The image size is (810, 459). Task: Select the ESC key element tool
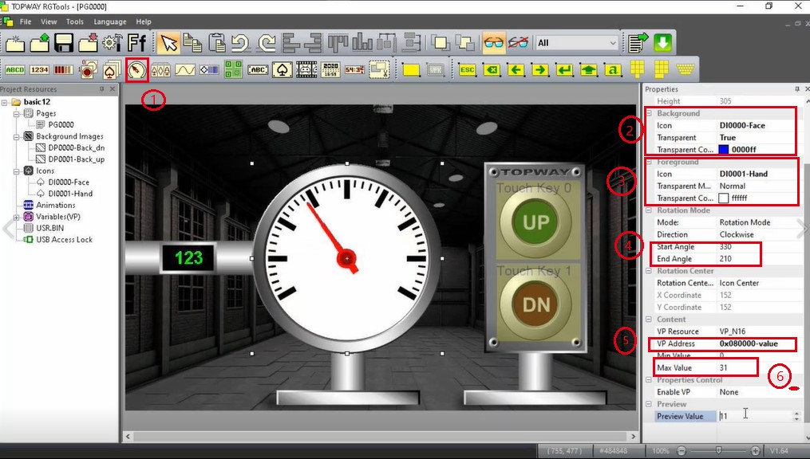(467, 69)
